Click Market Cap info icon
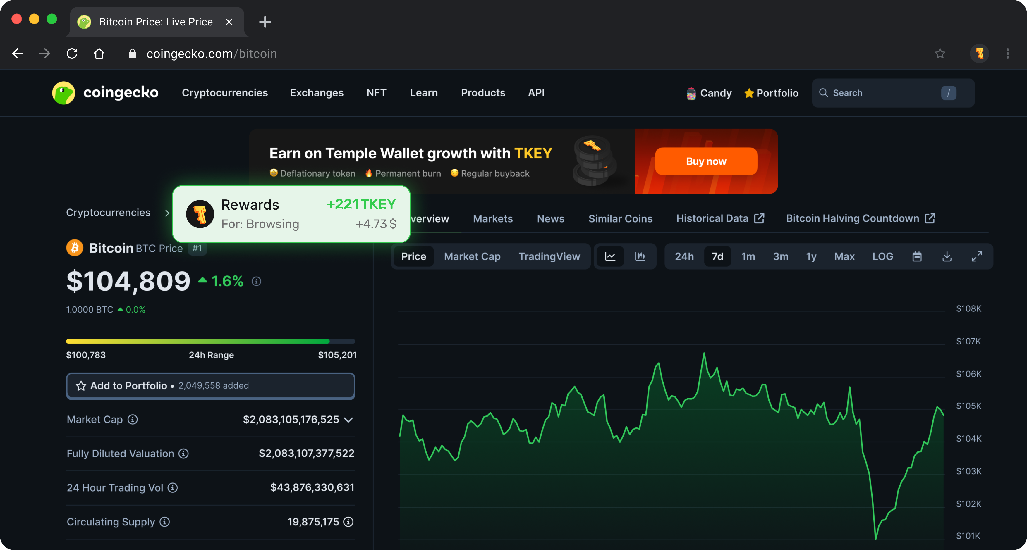 tap(133, 419)
